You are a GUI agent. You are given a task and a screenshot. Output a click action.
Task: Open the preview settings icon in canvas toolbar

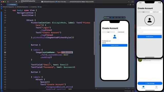(124, 18)
